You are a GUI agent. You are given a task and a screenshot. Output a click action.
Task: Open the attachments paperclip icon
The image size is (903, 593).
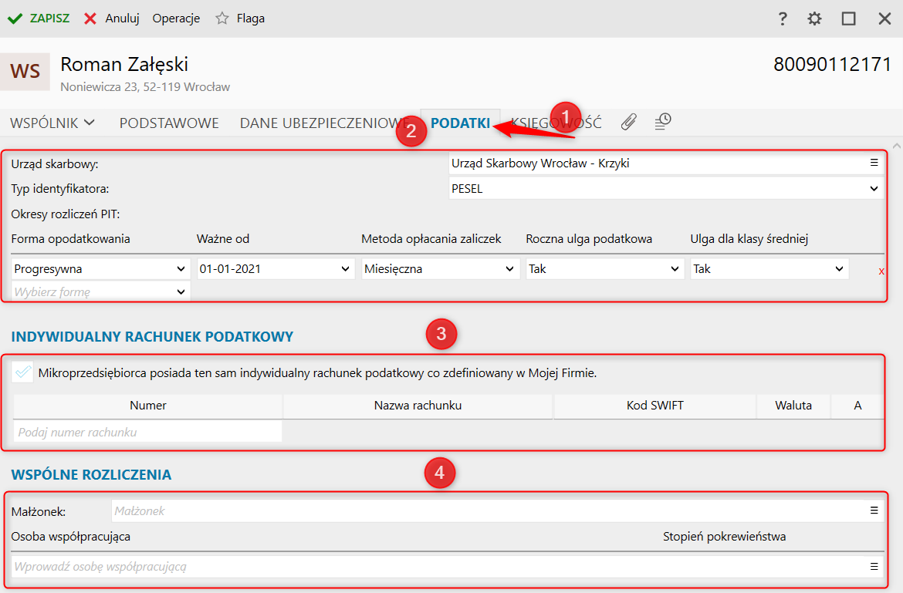628,121
